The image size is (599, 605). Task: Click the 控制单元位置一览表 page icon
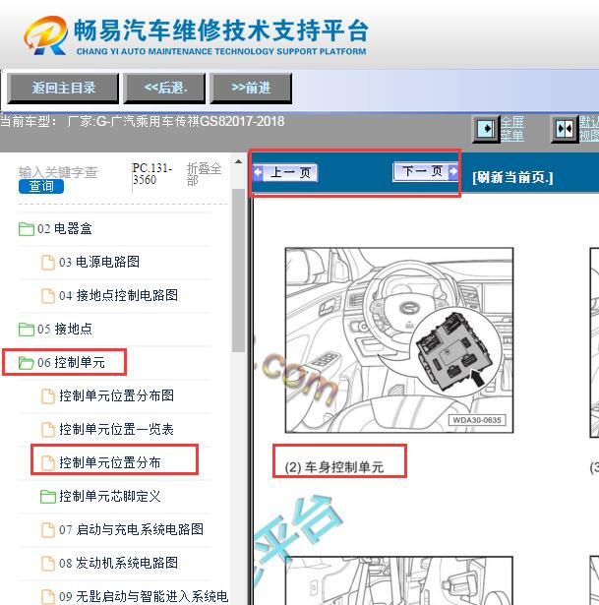click(x=48, y=430)
